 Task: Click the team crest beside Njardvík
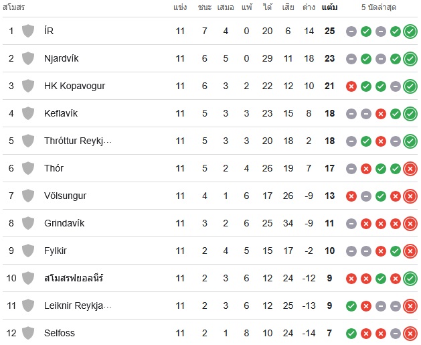click(x=28, y=58)
